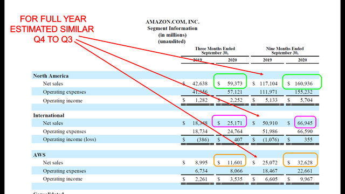Screen dimensions: 345x194
Task: Click the 6,734 AWS operating expenses figure
Action: (201, 171)
